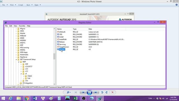Select the v3.0 key in the tree
Image resolution: width=179 pixels, height=101 pixels.
click(26, 69)
